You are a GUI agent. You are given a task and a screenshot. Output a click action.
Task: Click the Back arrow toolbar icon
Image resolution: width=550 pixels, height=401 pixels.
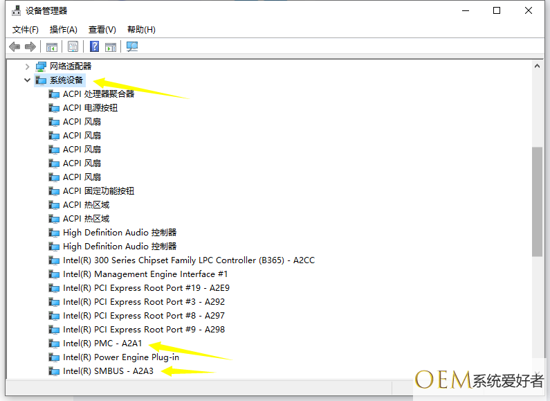point(15,46)
